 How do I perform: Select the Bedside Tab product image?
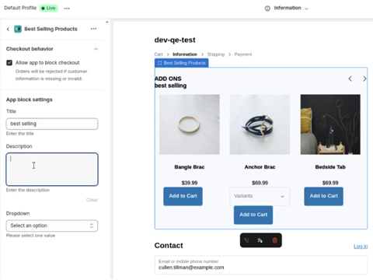coord(330,124)
